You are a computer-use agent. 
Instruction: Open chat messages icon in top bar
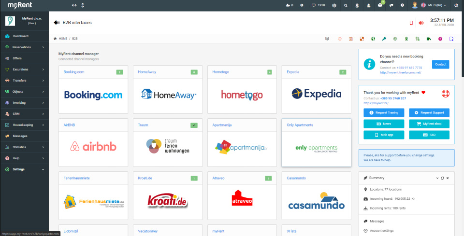pos(391,5)
